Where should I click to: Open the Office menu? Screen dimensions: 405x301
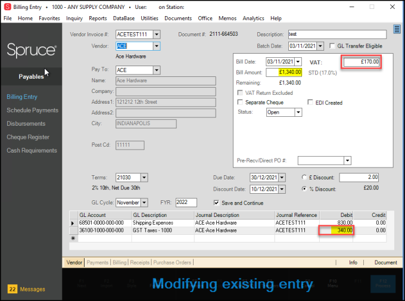[205, 18]
